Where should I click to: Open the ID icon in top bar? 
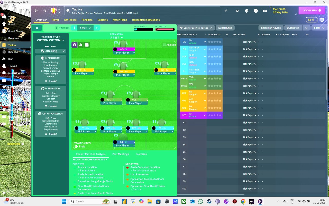pos(237,11)
